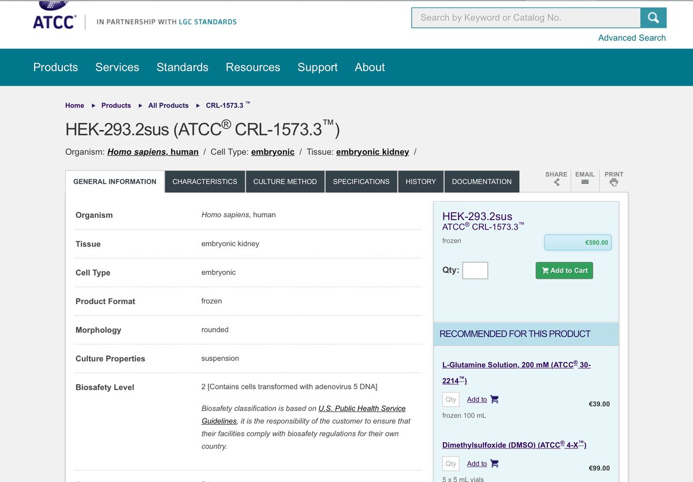Click the Qty input field for HEK-293.2sus
This screenshot has width=693, height=482.
475,270
